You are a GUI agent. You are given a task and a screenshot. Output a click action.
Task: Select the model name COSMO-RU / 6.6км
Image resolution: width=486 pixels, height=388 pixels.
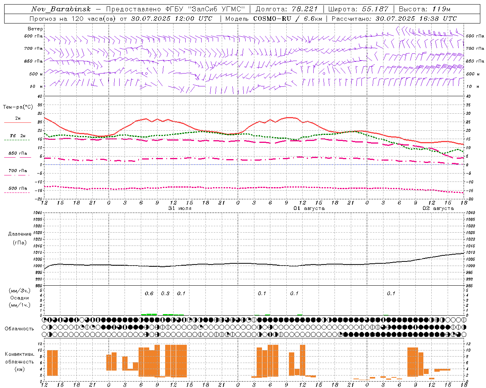(288, 19)
